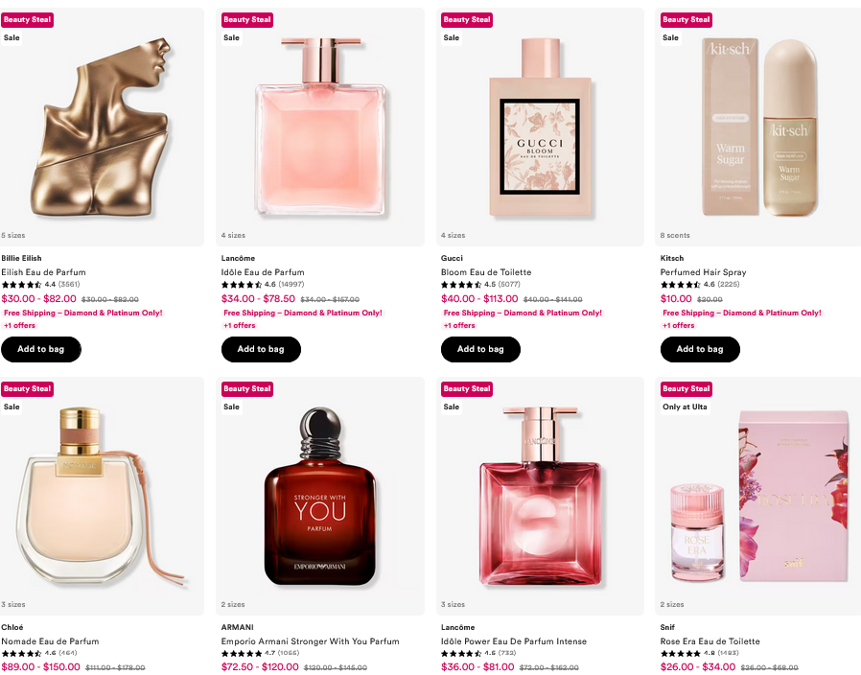Add Gucci Bloom Eau de Toilette to bag
Viewport: 861px width, 675px height.
tap(480, 349)
